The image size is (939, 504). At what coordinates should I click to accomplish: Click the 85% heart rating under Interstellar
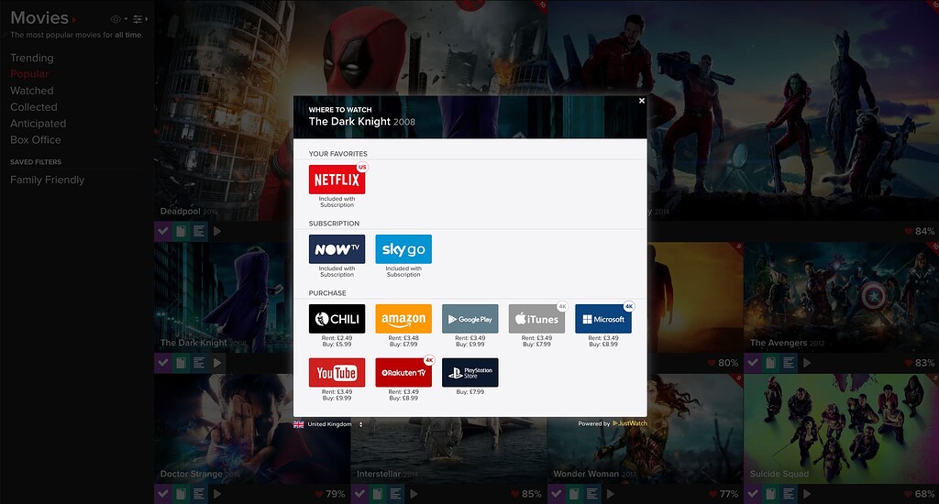click(525, 494)
